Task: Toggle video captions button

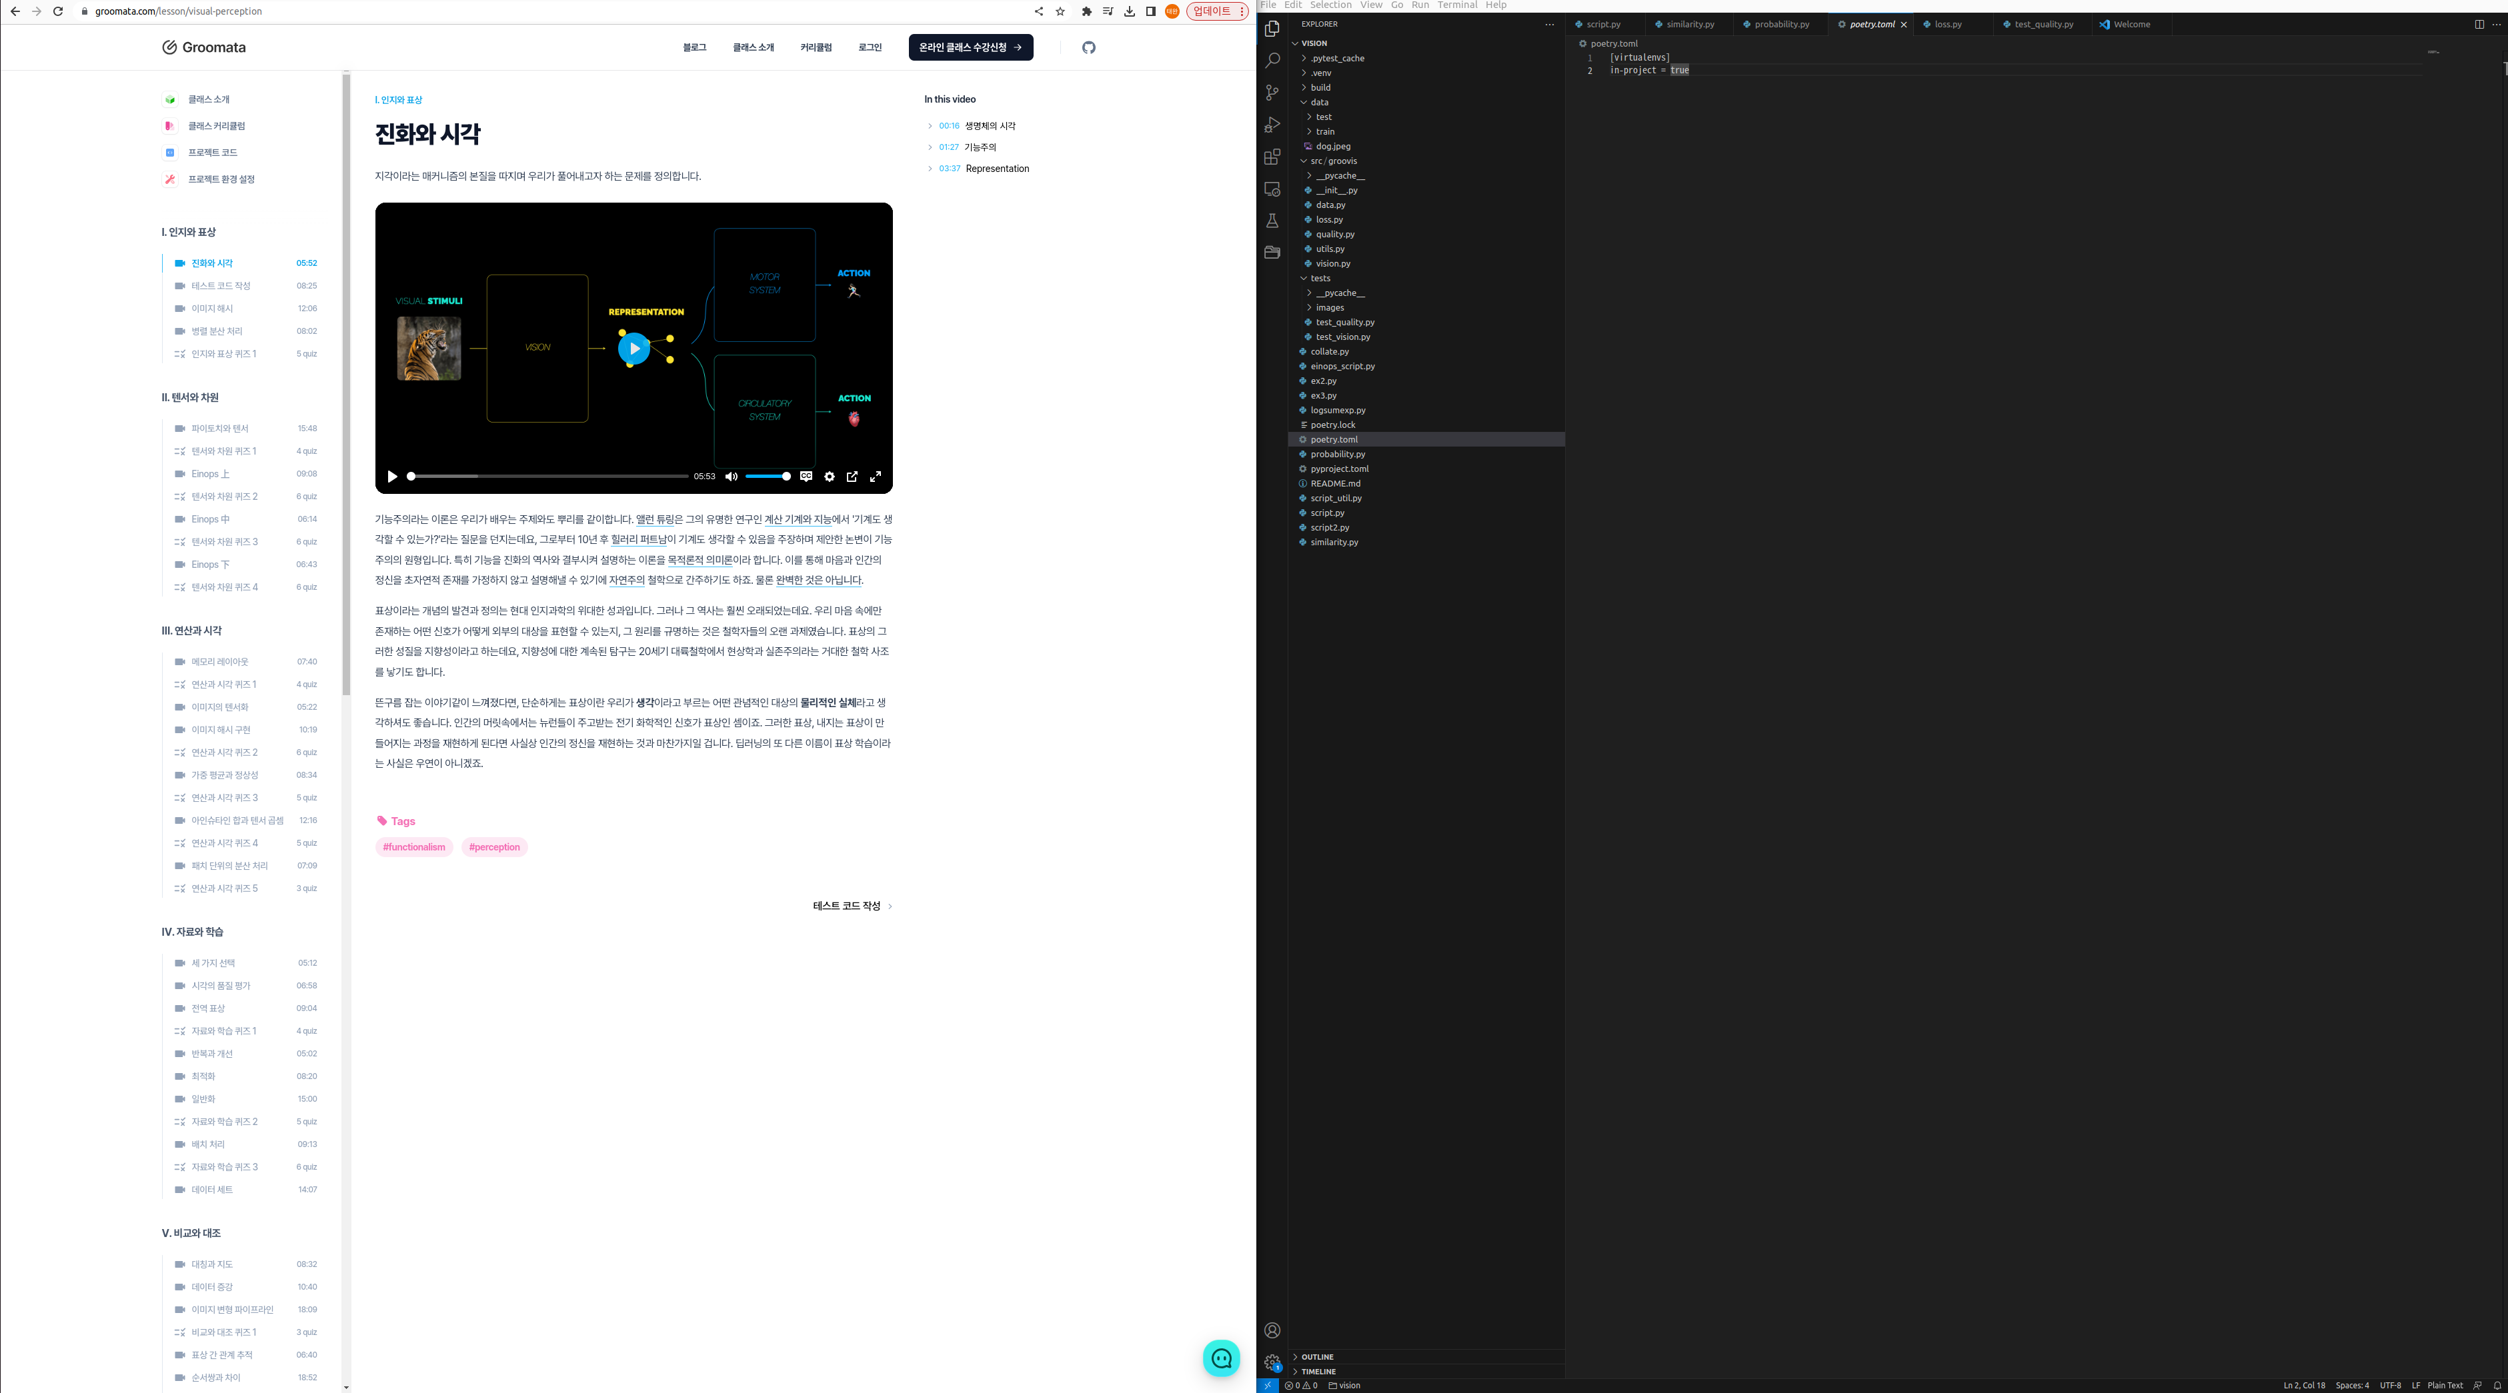Action: pos(805,477)
